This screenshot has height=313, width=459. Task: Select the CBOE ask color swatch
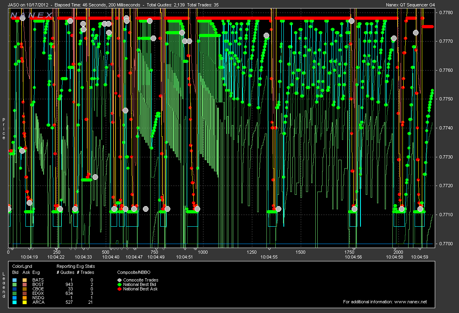25,289
